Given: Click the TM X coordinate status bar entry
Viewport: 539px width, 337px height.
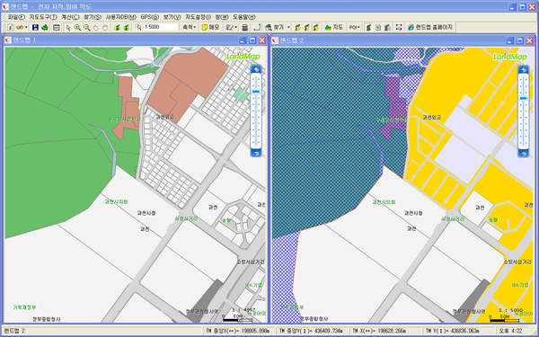Looking at the screenshot, I should click(x=385, y=331).
